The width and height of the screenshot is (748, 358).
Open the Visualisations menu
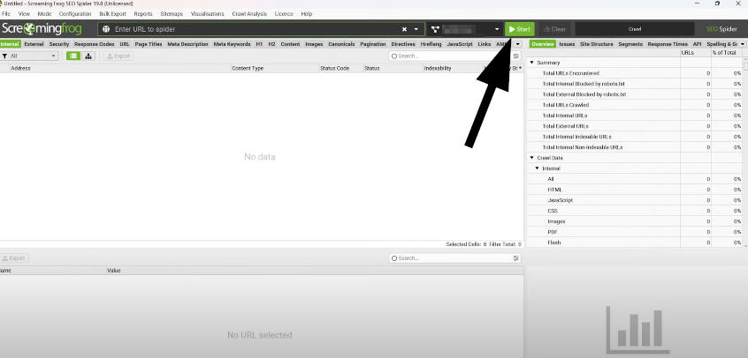(x=208, y=14)
